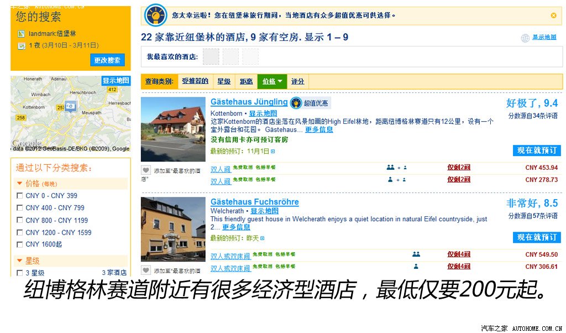Click 更多信息 for Gästehaus Fuchsröhre
This screenshot has width=566, height=333.
click(236, 227)
